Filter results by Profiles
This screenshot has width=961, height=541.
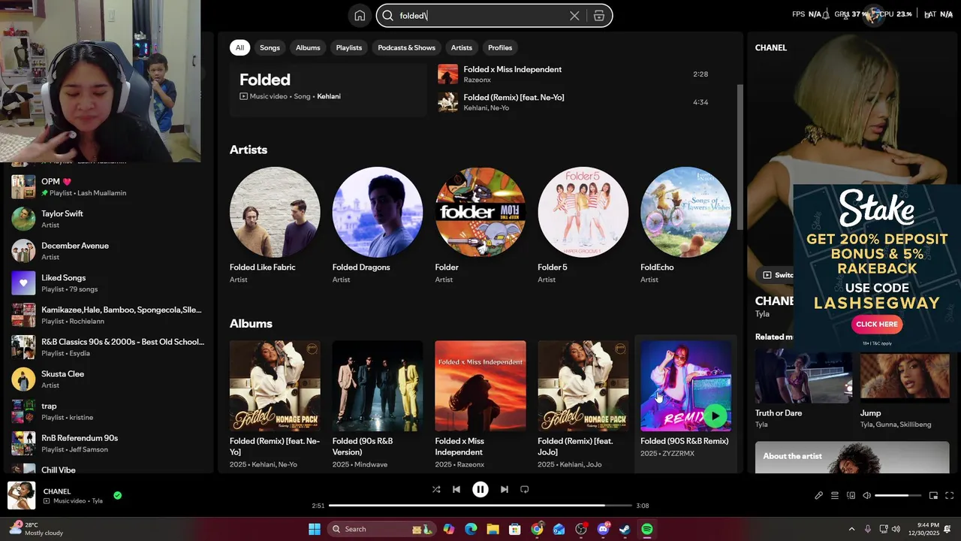pos(500,47)
